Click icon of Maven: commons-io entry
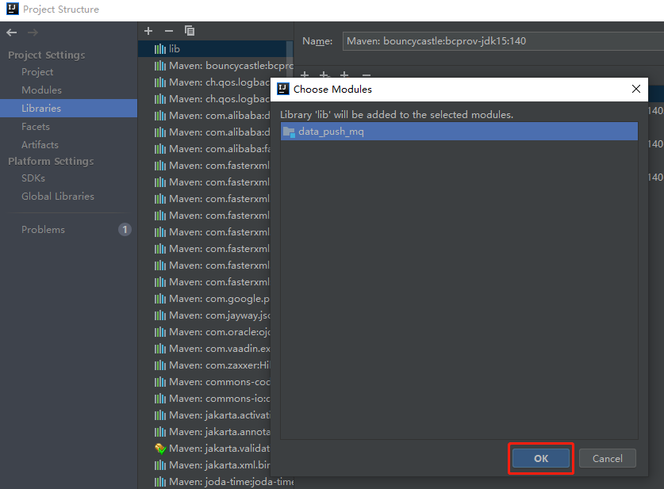 click(x=160, y=399)
